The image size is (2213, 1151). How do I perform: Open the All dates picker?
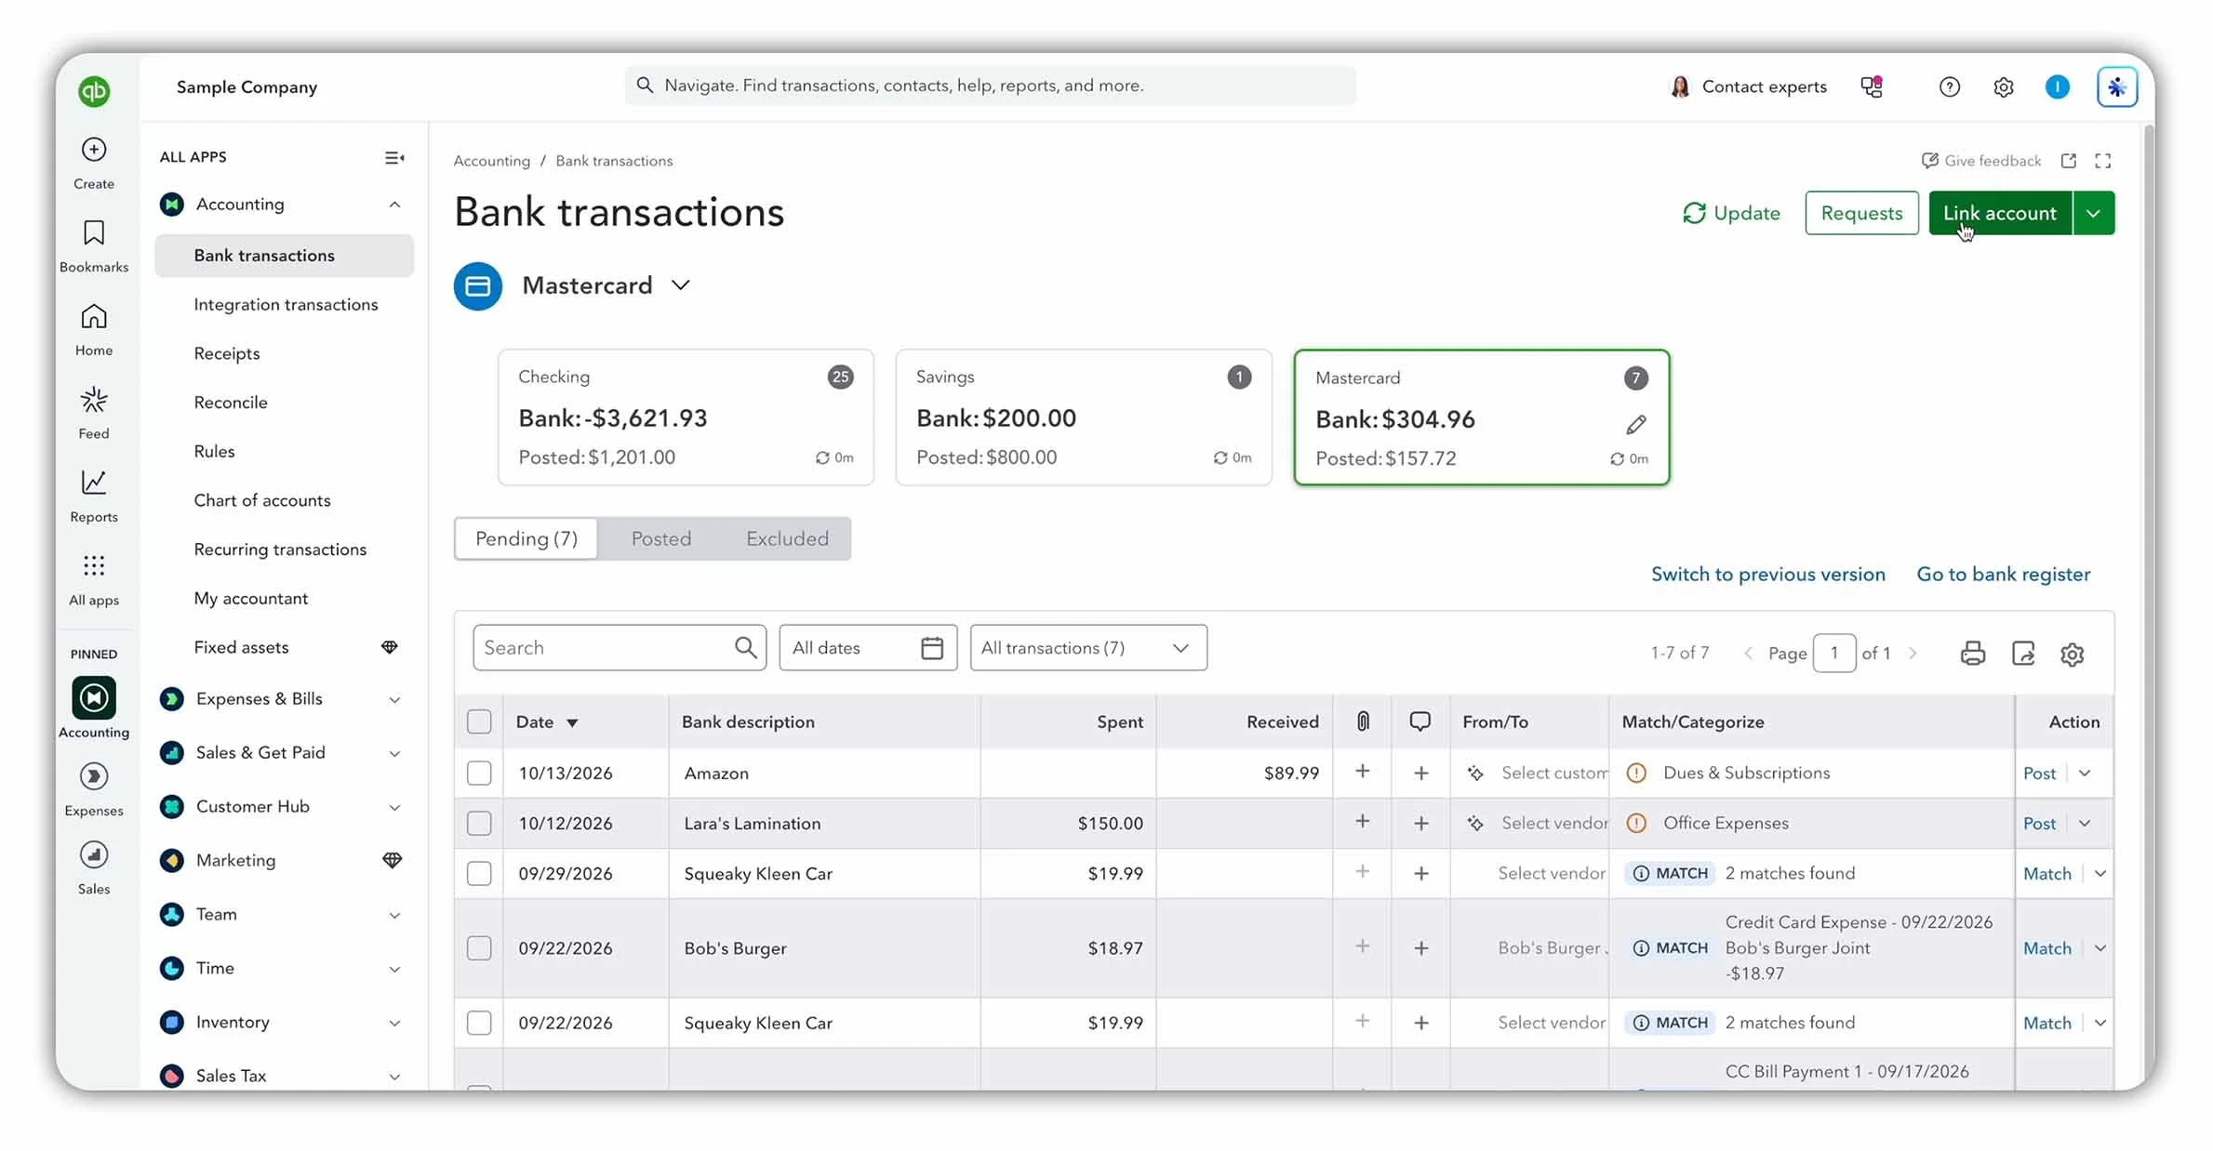[868, 648]
